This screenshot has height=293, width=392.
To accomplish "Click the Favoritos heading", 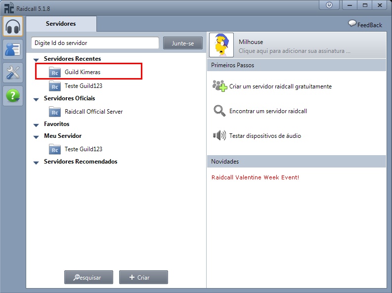I will (57, 124).
